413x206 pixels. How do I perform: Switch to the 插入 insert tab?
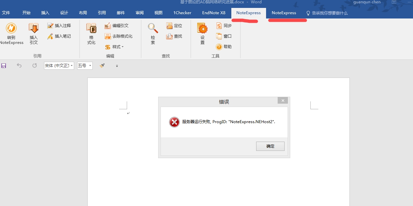coord(45,13)
